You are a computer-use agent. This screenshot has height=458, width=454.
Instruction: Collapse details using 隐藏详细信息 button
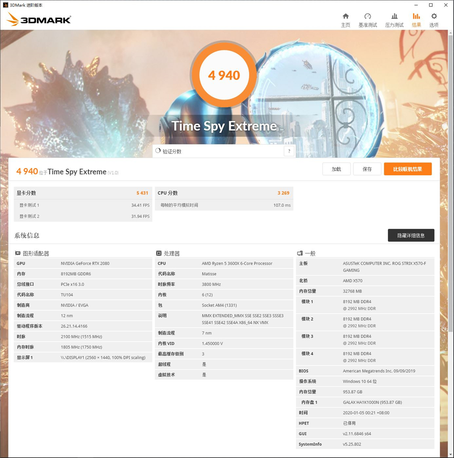[x=411, y=235]
